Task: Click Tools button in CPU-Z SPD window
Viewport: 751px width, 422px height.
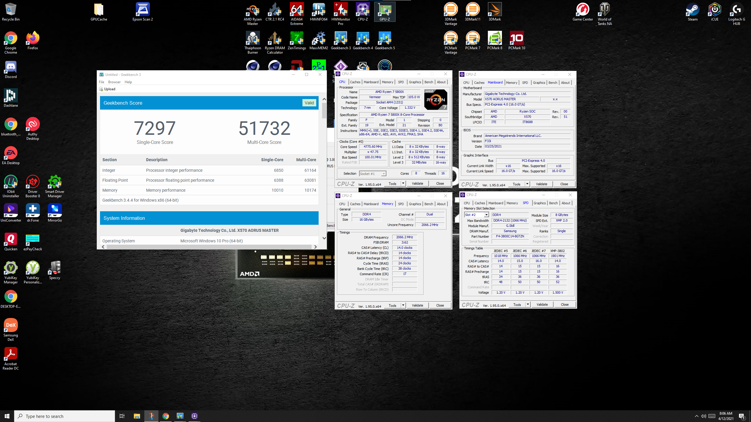Action: pos(517,305)
